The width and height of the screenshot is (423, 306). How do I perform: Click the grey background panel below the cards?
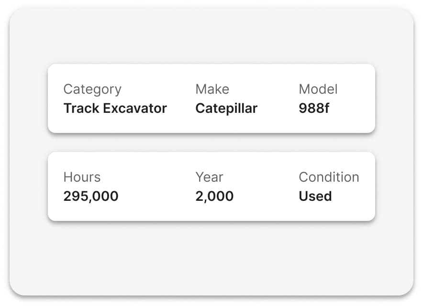coord(211,258)
